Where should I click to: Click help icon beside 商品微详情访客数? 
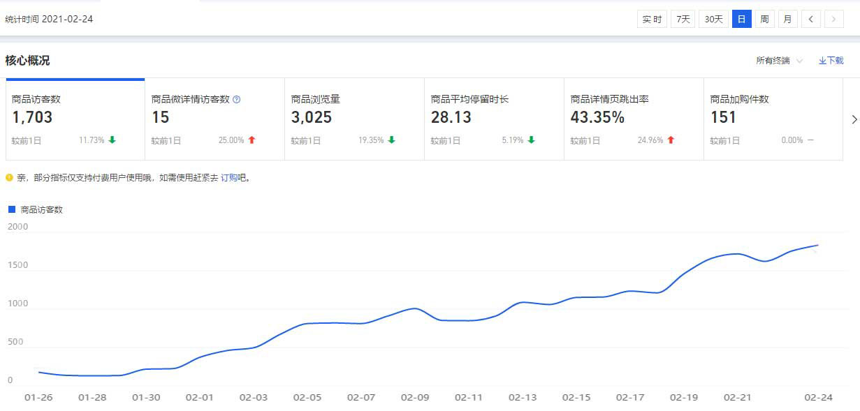pos(236,99)
